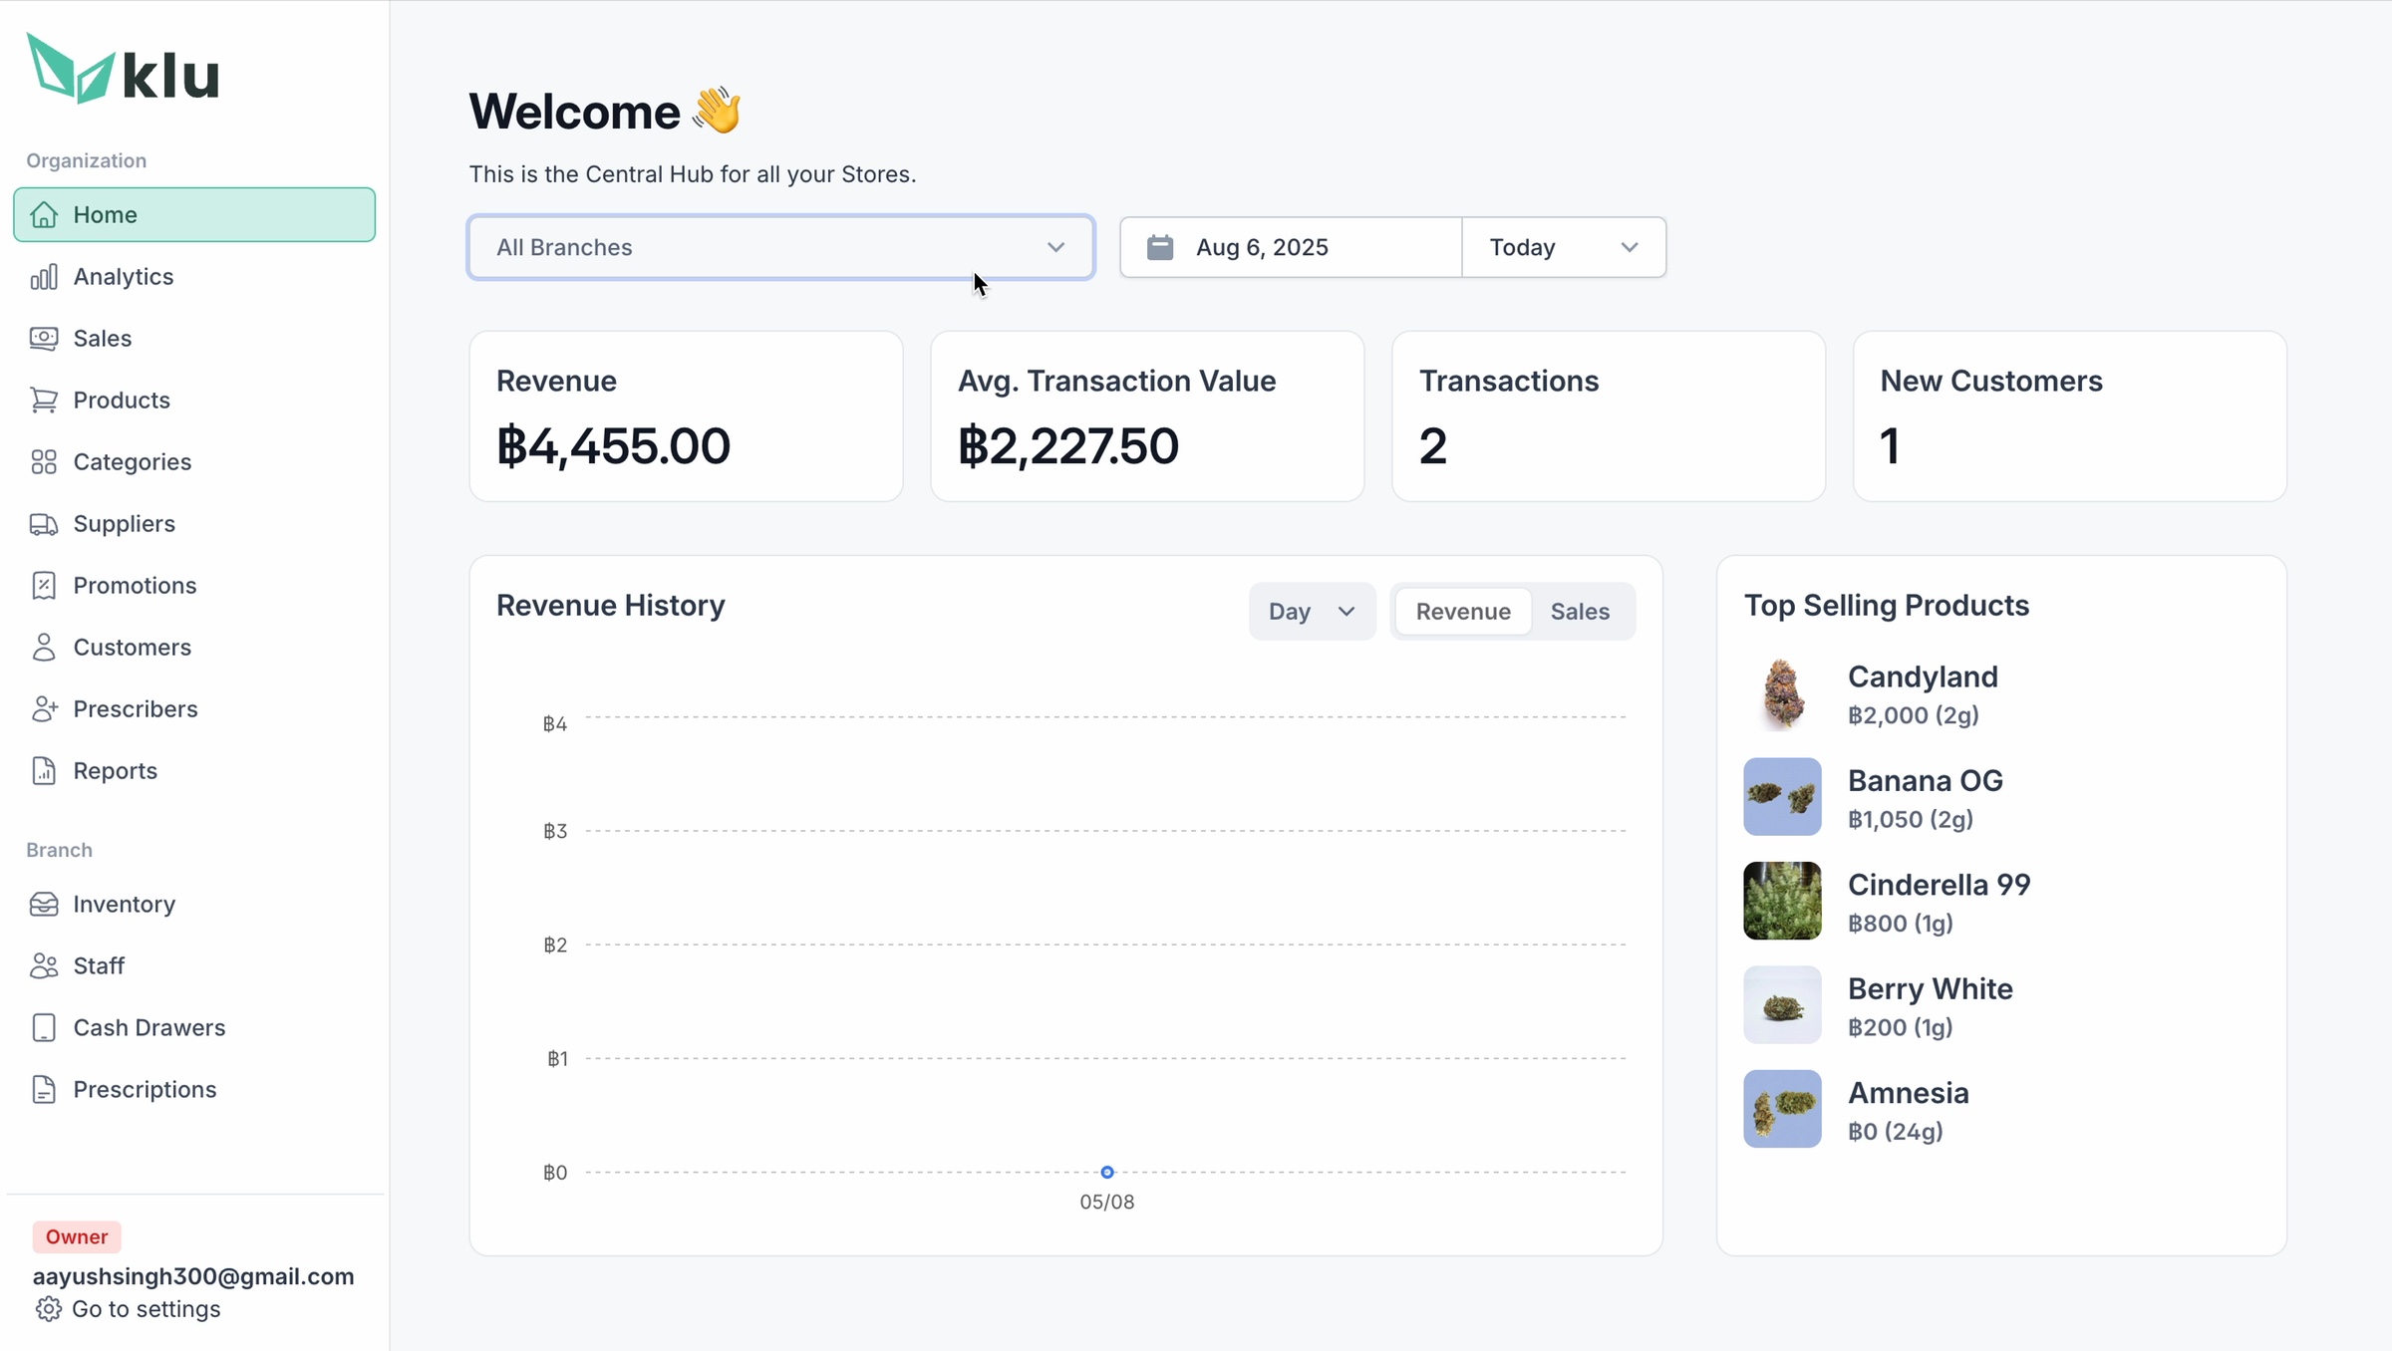Open the All Branches dropdown
This screenshot has width=2392, height=1351.
point(781,247)
